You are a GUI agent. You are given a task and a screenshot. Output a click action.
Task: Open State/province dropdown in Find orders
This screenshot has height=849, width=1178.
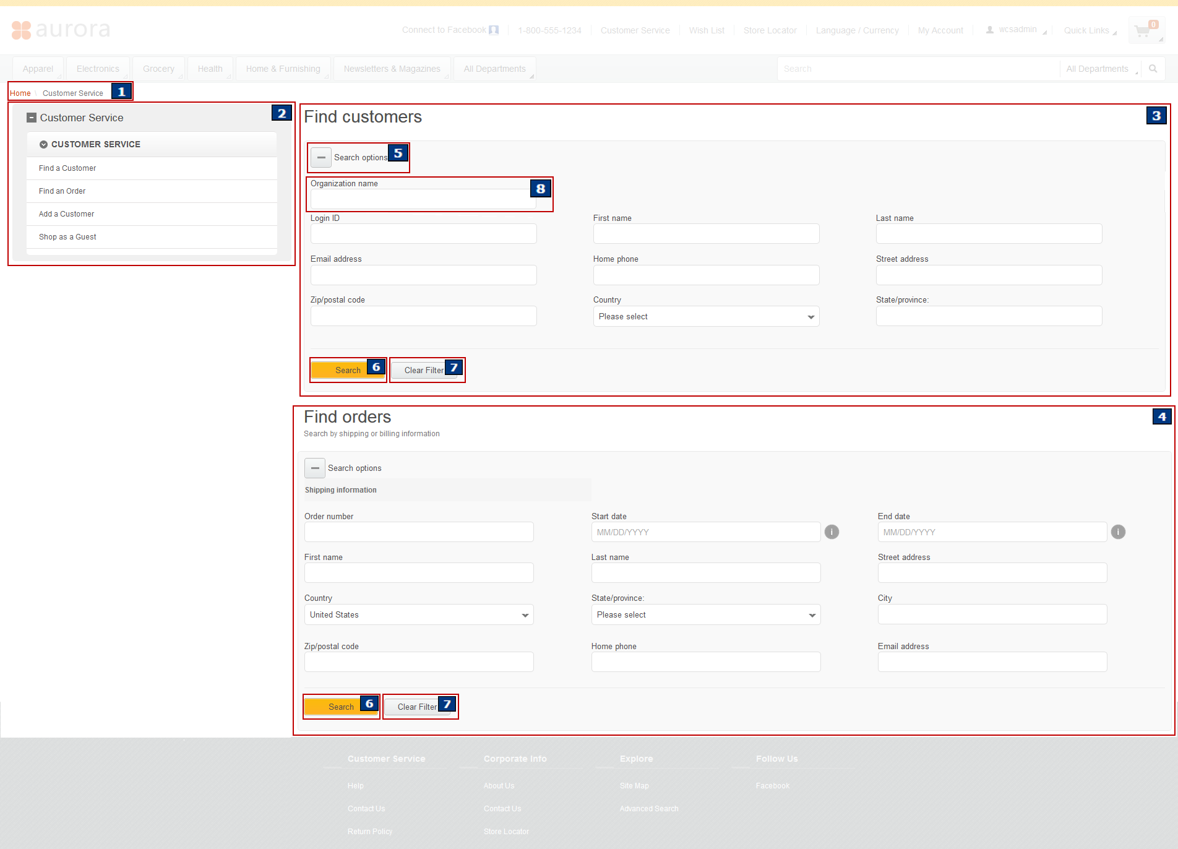[x=705, y=615]
